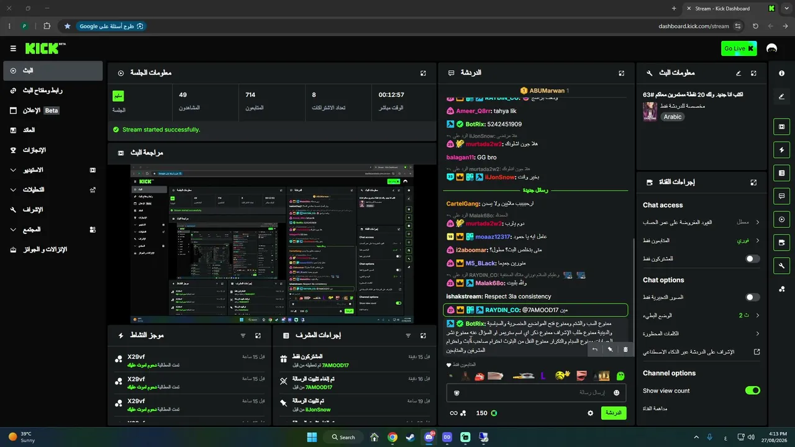
Task: Toggle the chat bubble panel rail icon
Action: (x=781, y=196)
